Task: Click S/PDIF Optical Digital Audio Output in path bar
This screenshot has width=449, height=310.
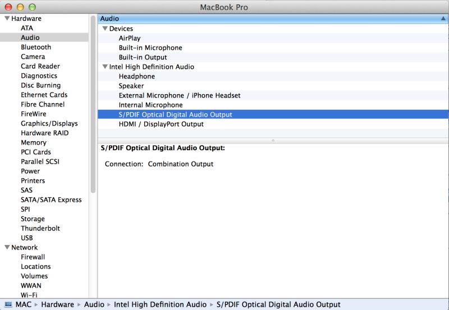Action: (278, 304)
